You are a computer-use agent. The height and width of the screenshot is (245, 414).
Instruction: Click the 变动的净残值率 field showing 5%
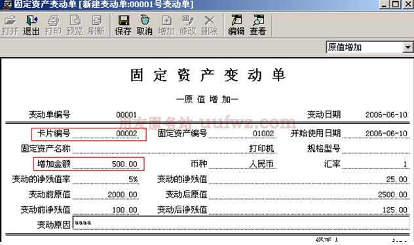[x=105, y=179]
